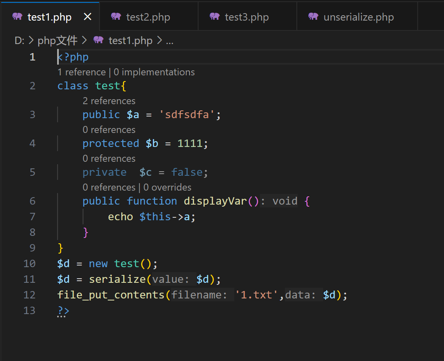Viewport: 444px width, 361px height.
Task: Select the test1.php tab
Action: 49,17
